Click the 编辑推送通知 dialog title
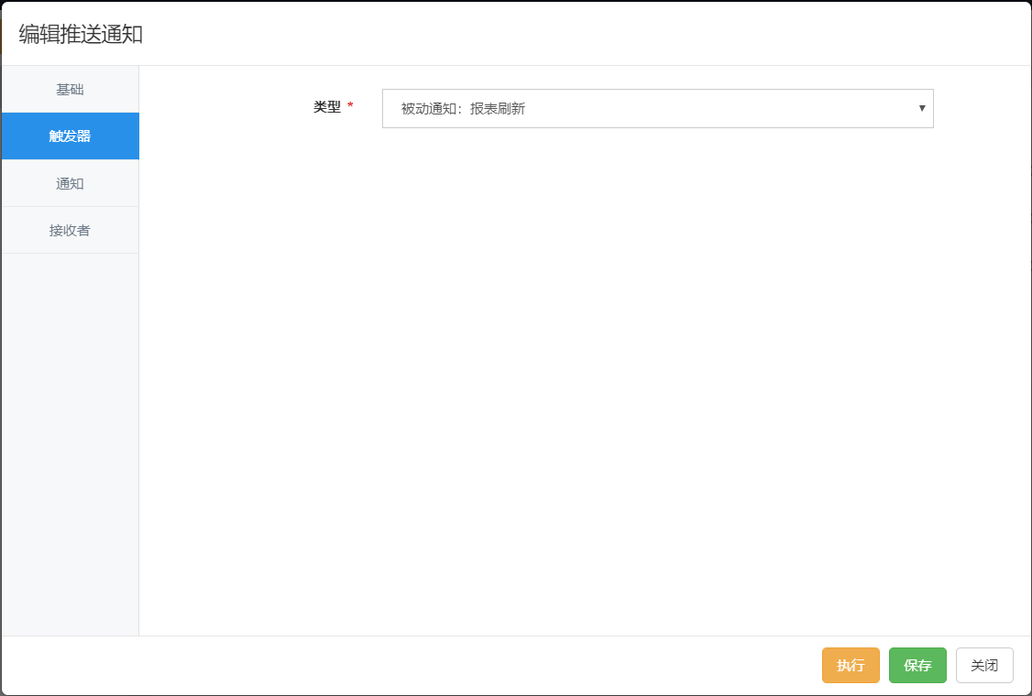This screenshot has height=696, width=1032. coord(81,35)
